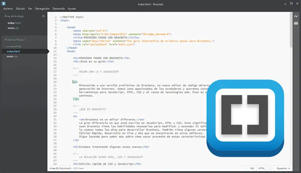Toggle Espacios indentation type

click(x=282, y=168)
